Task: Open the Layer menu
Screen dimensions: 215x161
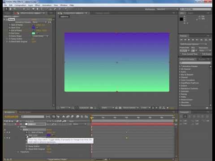Action: click(x=30, y=5)
